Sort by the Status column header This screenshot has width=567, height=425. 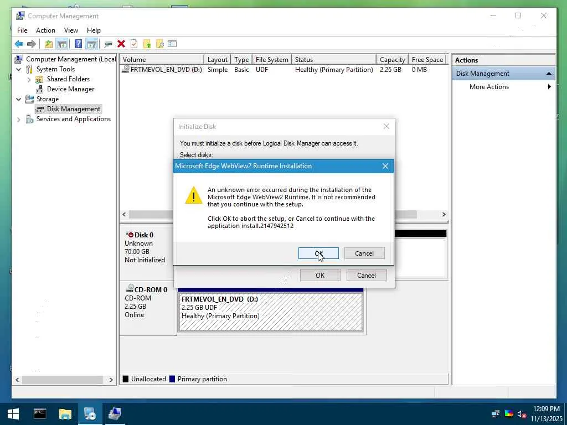pyautogui.click(x=334, y=60)
